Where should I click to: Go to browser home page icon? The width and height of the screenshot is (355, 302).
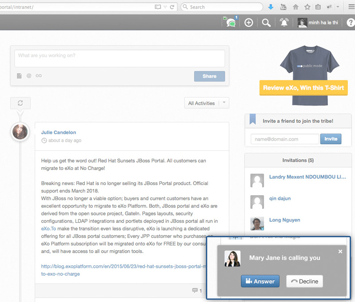[x=296, y=7]
